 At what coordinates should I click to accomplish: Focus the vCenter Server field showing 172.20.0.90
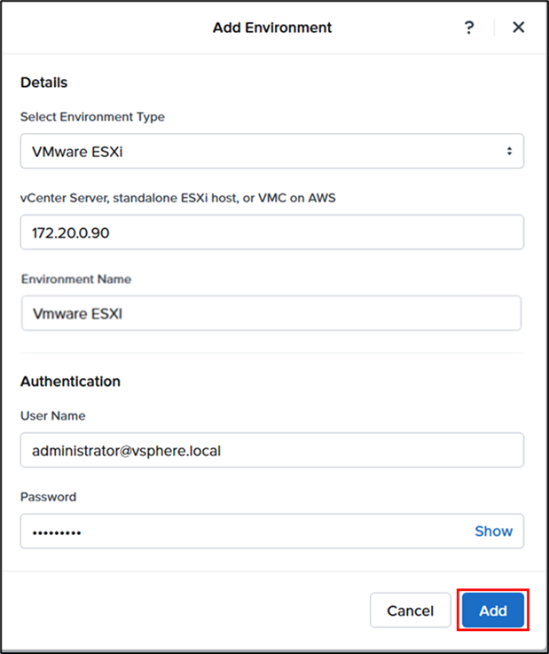271,232
